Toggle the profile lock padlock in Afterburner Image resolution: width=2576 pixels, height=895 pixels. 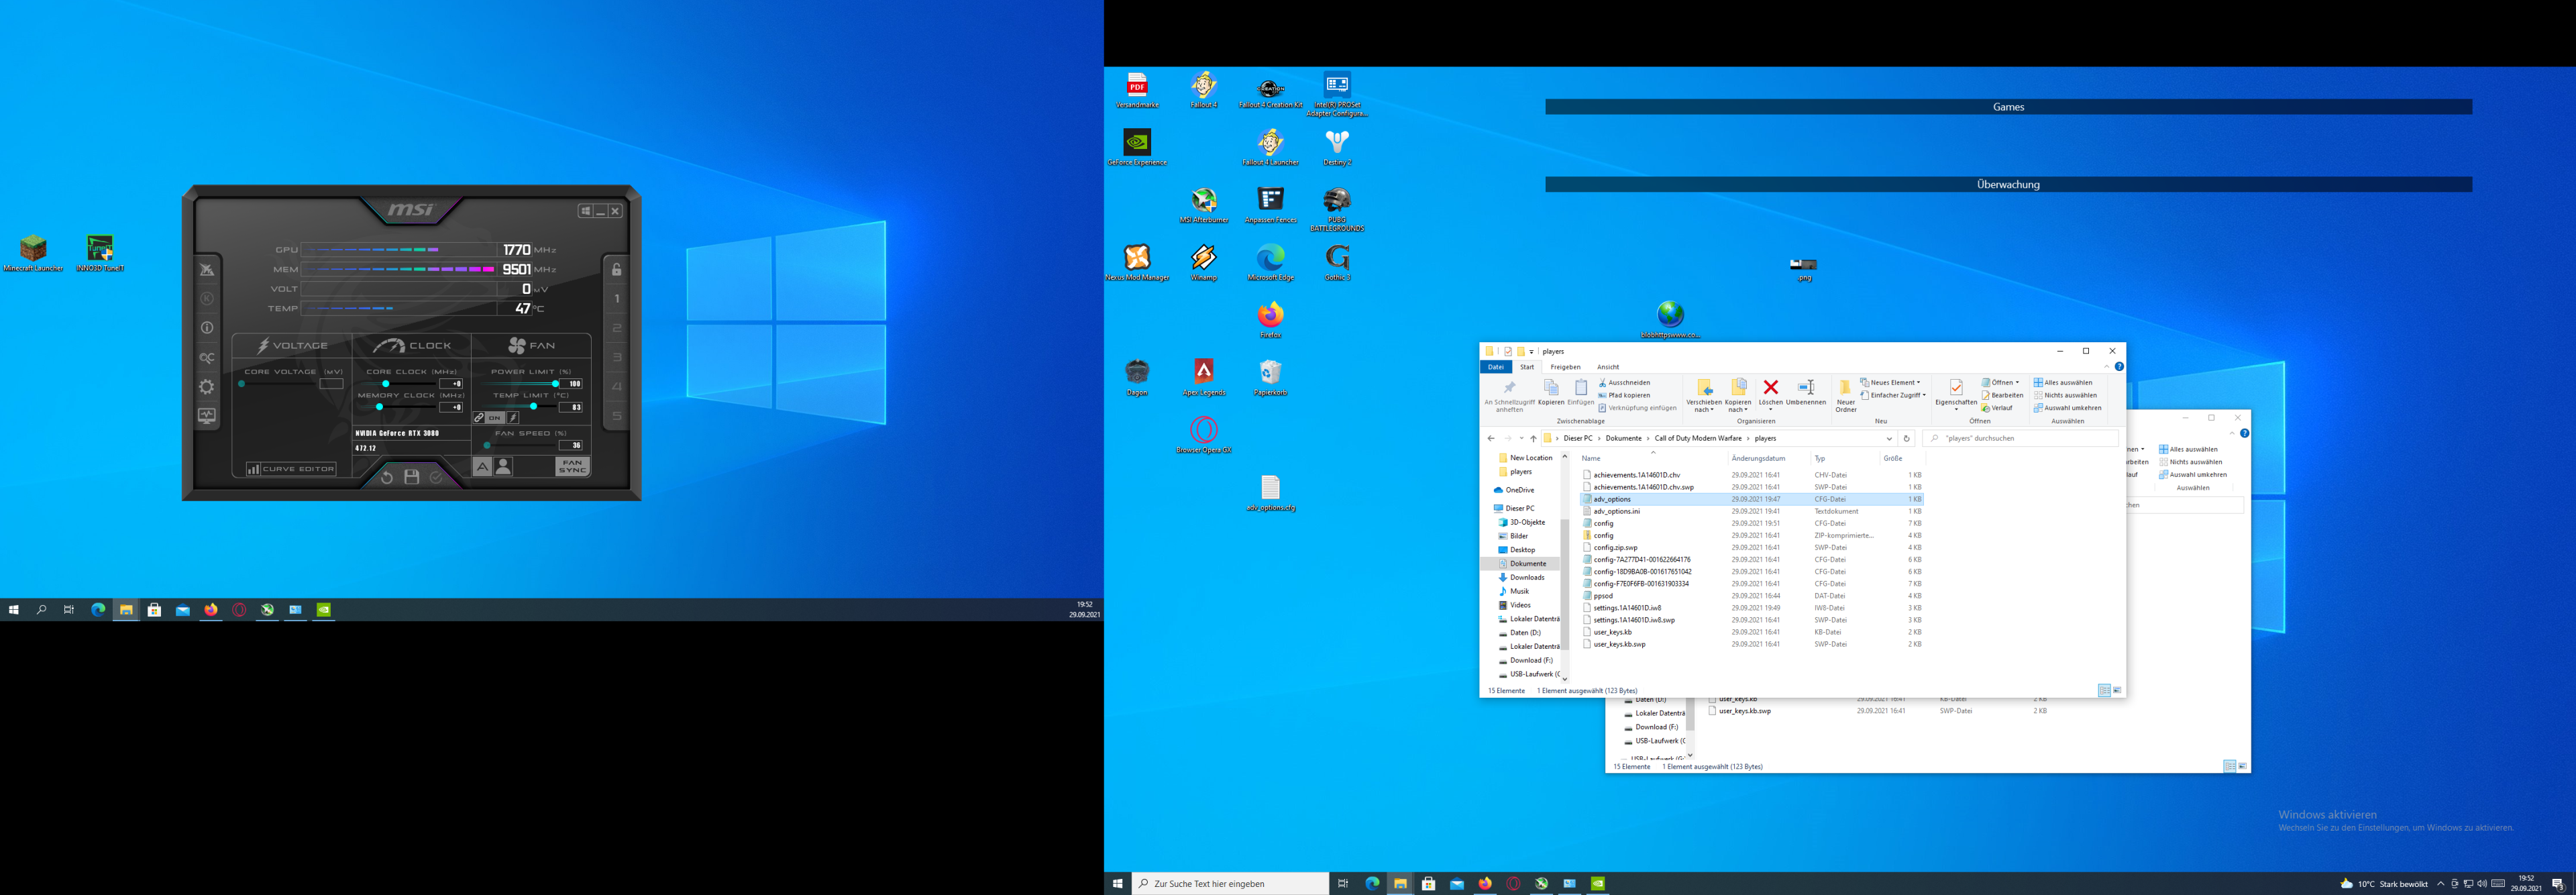pos(616,270)
